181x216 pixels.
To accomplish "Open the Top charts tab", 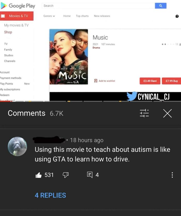I will pos(82,16).
